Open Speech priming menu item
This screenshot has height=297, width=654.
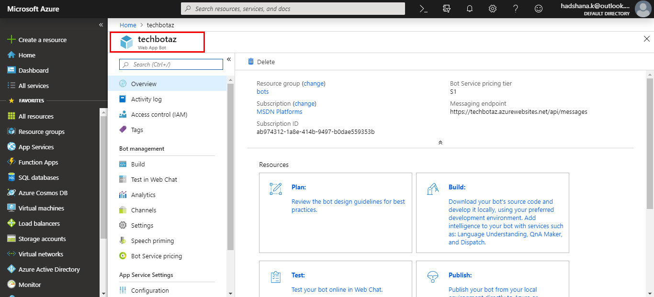[x=167, y=241]
